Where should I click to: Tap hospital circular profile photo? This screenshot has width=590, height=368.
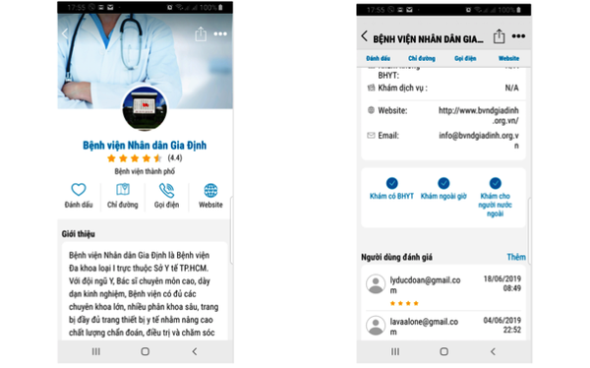click(145, 108)
